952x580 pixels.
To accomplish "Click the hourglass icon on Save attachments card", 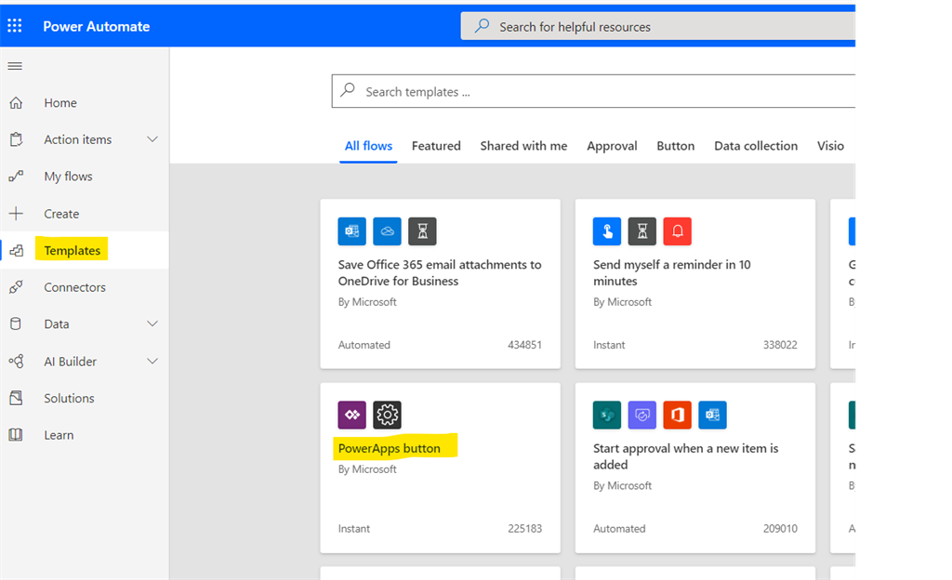I will (423, 231).
